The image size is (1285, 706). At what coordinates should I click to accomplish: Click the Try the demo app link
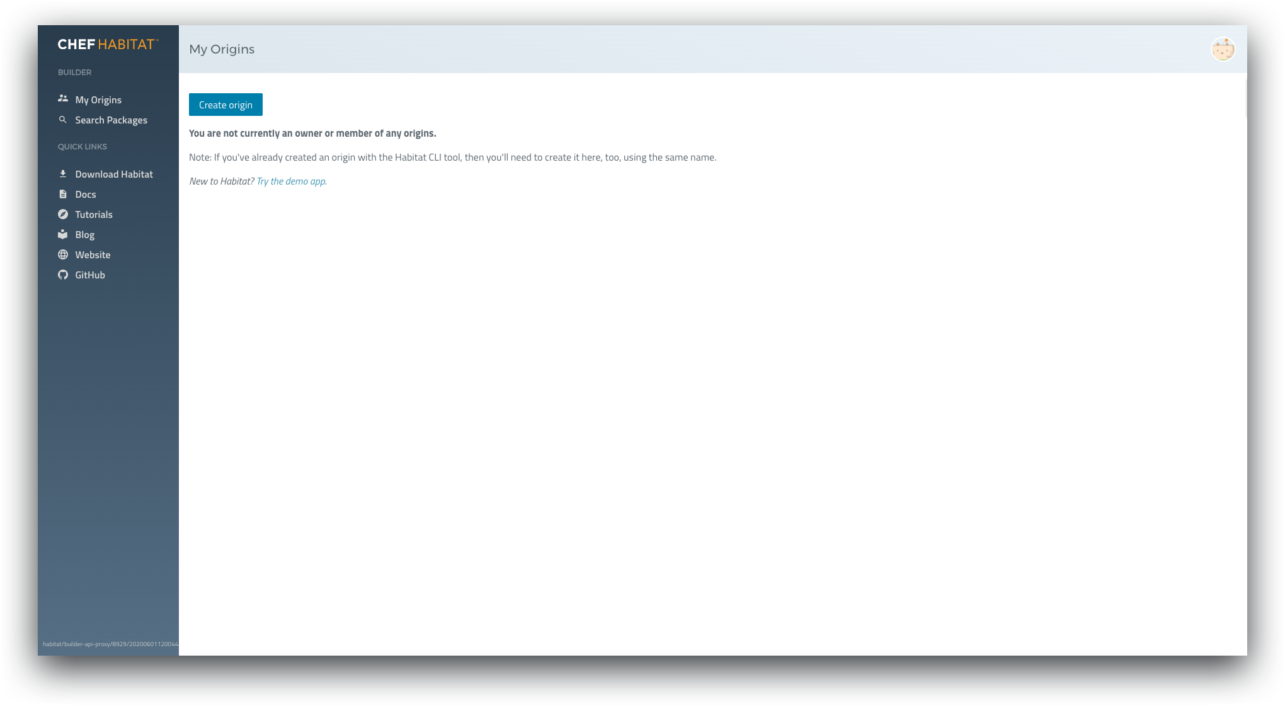point(290,181)
